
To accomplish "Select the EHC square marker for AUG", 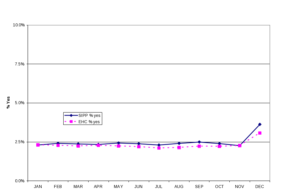I will pos(179,148).
